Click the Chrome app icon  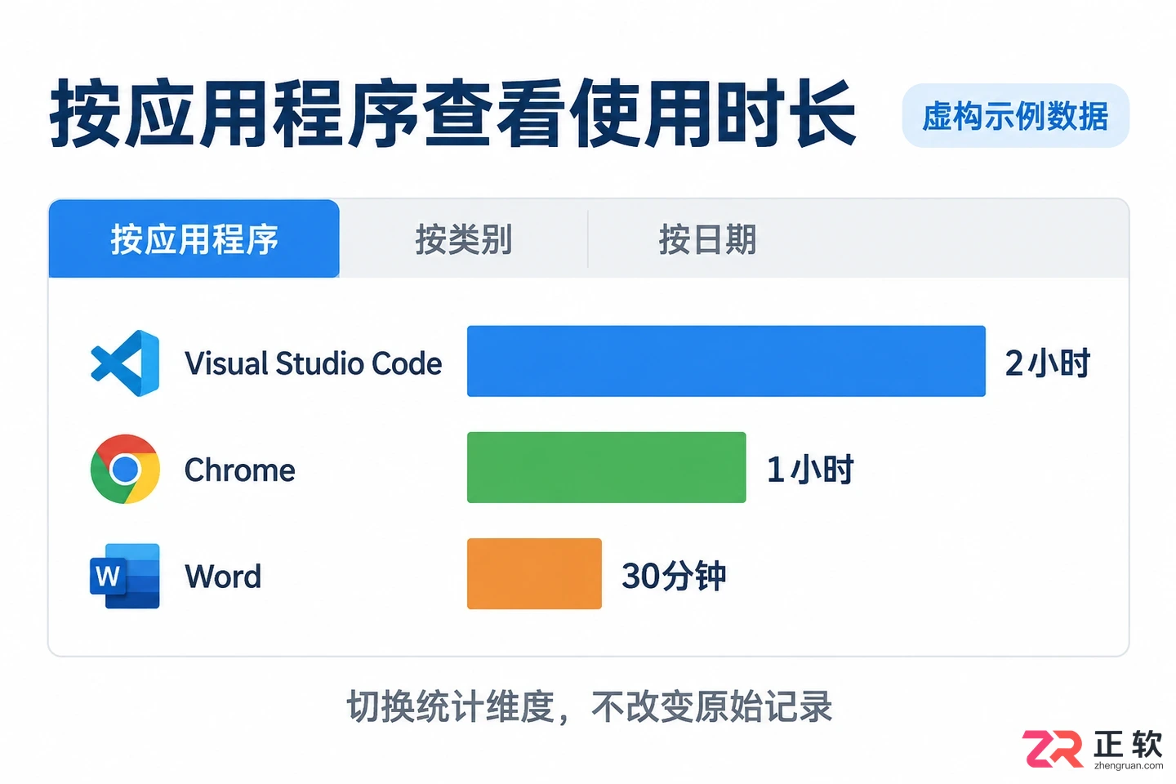click(x=125, y=470)
